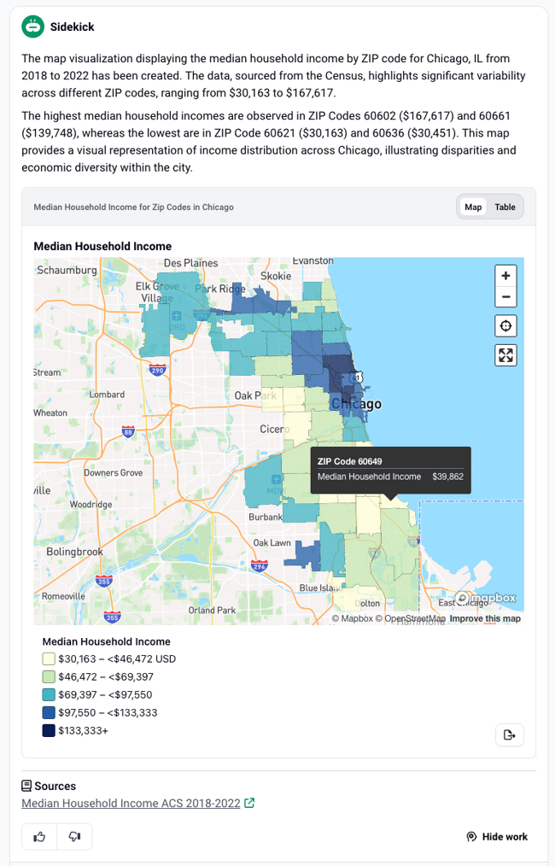
Task: Click the Improve this map link
Action: [485, 618]
